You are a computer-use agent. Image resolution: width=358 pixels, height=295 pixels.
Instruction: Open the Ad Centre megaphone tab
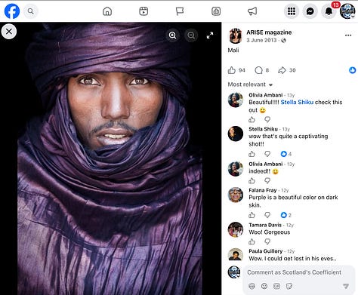(x=252, y=11)
